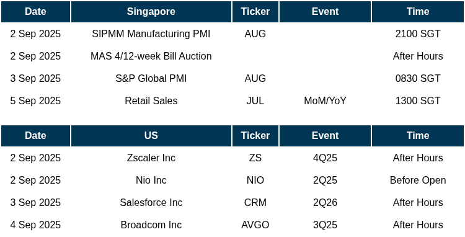Image resolution: width=465 pixels, height=237 pixels.
Task: Select the Retail Sales entry
Action: 151,101
